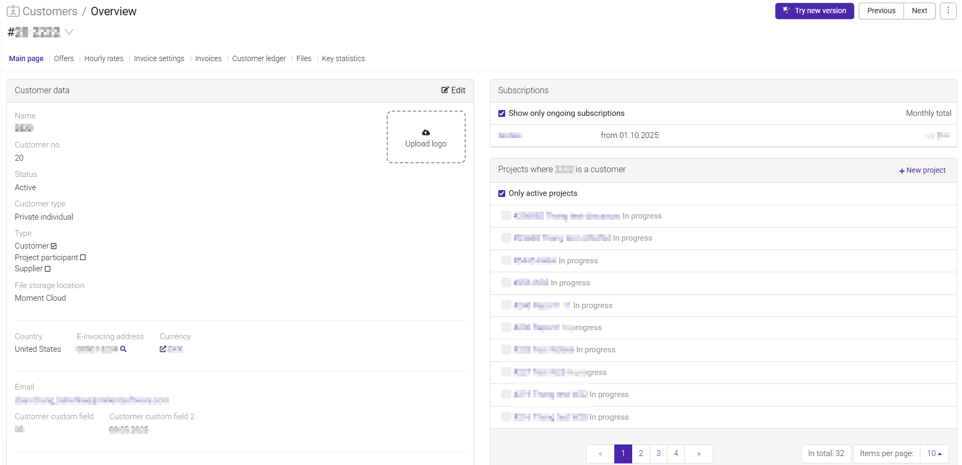Open the Invoices tab
The height and width of the screenshot is (465, 962).
(x=208, y=58)
